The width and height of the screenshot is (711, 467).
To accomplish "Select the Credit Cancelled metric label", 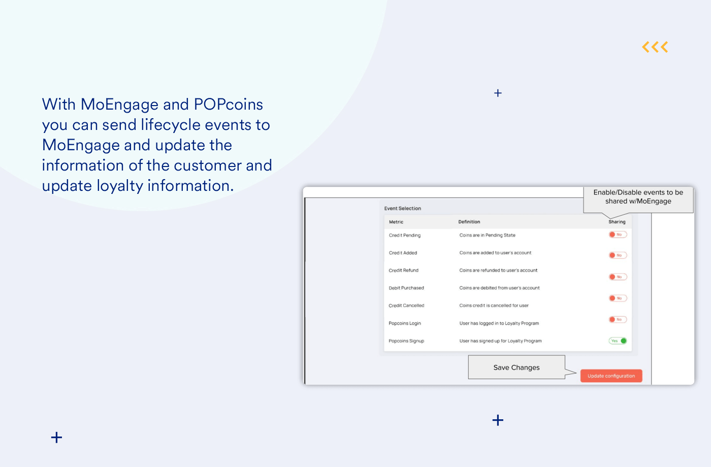I will tap(406, 306).
